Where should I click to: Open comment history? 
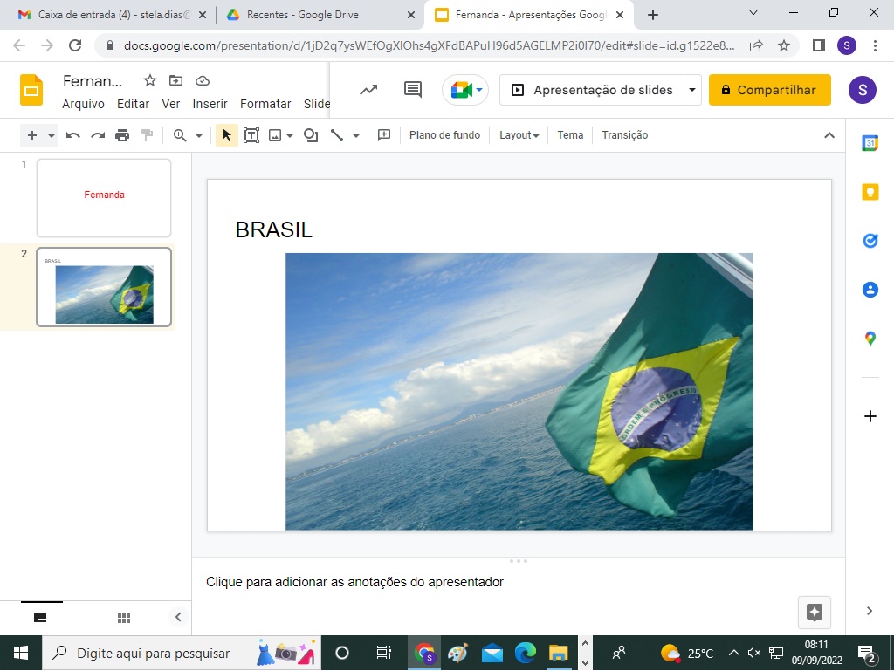(413, 89)
